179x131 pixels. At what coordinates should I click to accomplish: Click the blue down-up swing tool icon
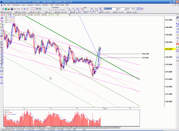click(x=69, y=9)
